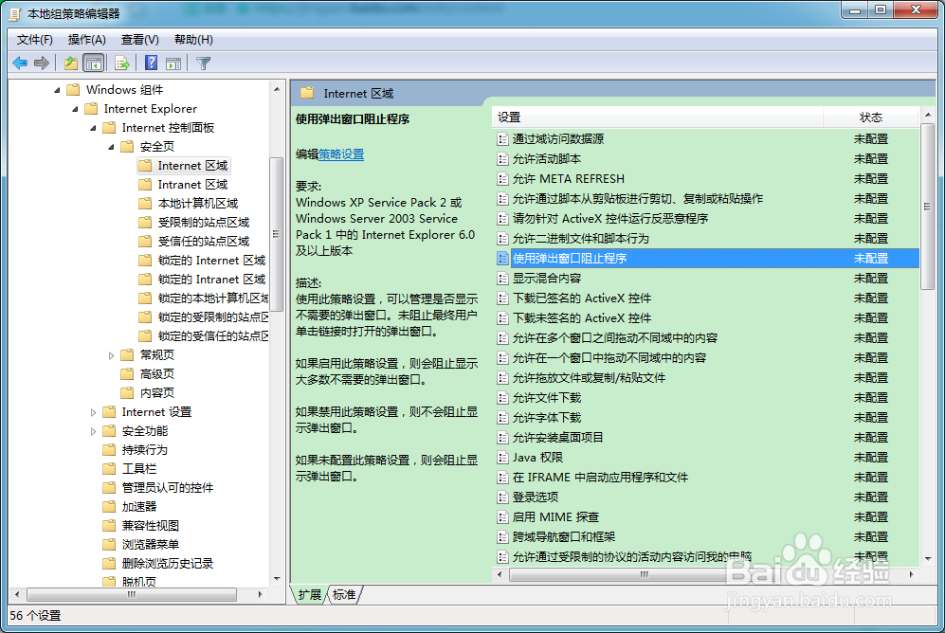
Task: Select the 受信任的站点区域 tree item
Action: 204,242
